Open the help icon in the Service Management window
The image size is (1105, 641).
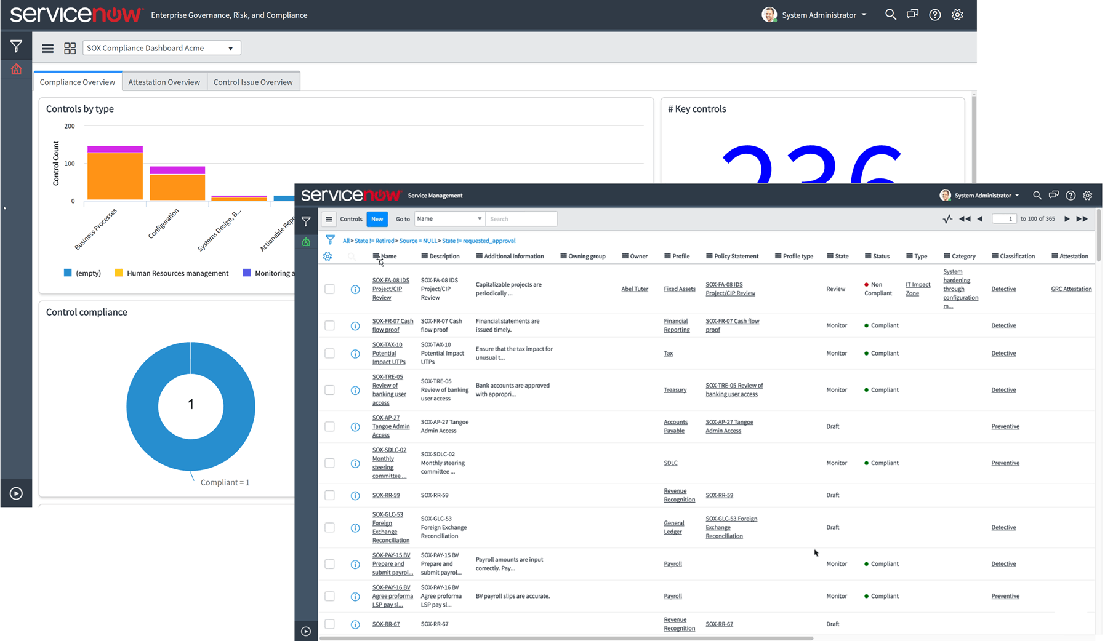click(1071, 195)
